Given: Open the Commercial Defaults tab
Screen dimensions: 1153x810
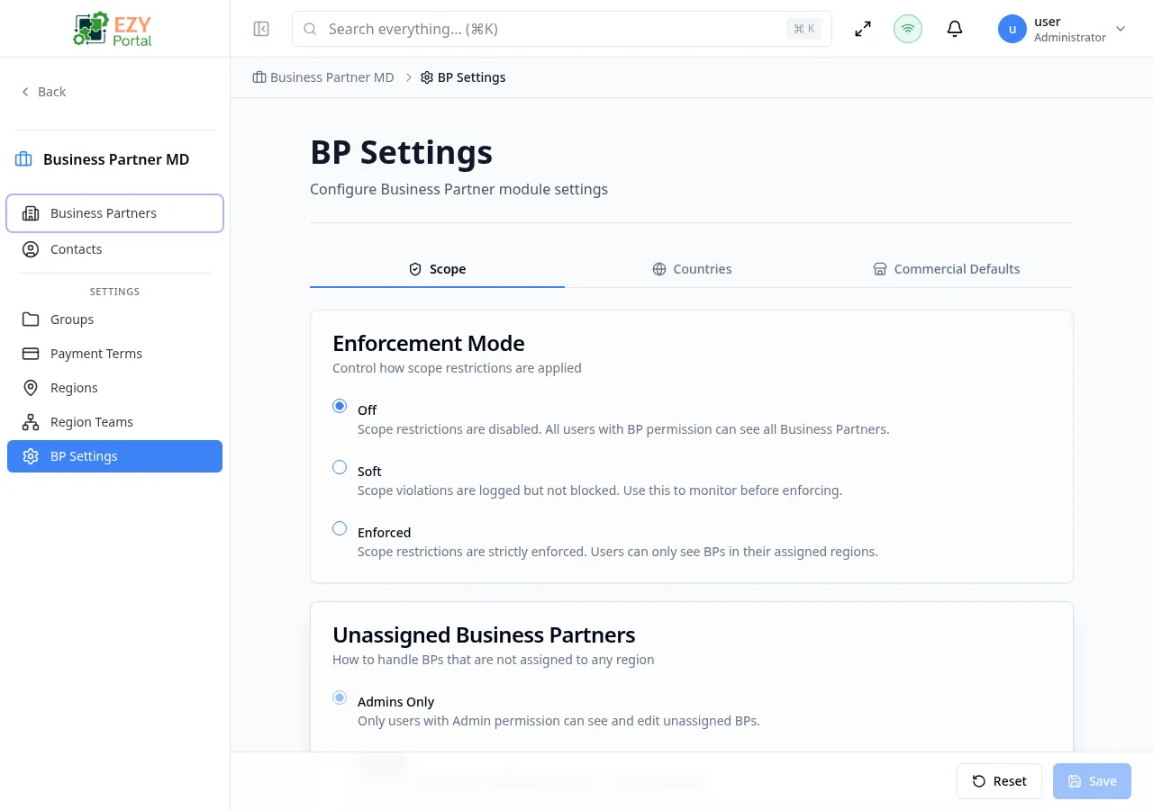Looking at the screenshot, I should pyautogui.click(x=946, y=269).
